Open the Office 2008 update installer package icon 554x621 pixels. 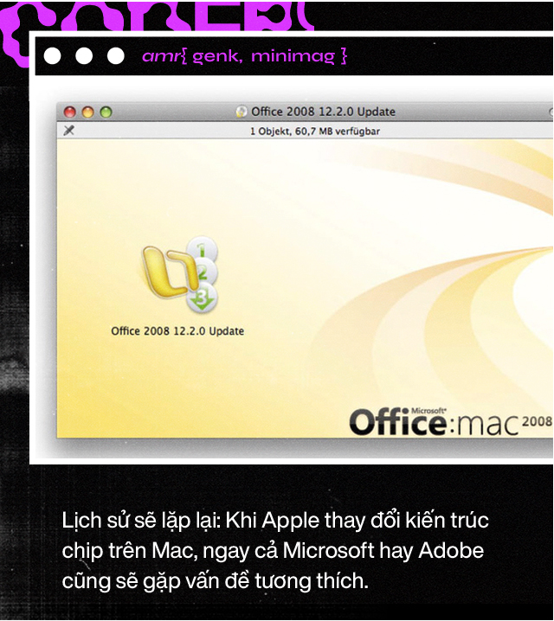(x=176, y=277)
